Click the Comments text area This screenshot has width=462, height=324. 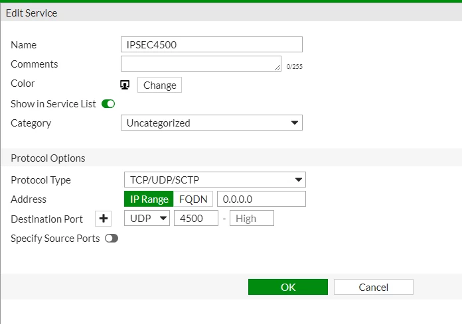[x=201, y=64]
